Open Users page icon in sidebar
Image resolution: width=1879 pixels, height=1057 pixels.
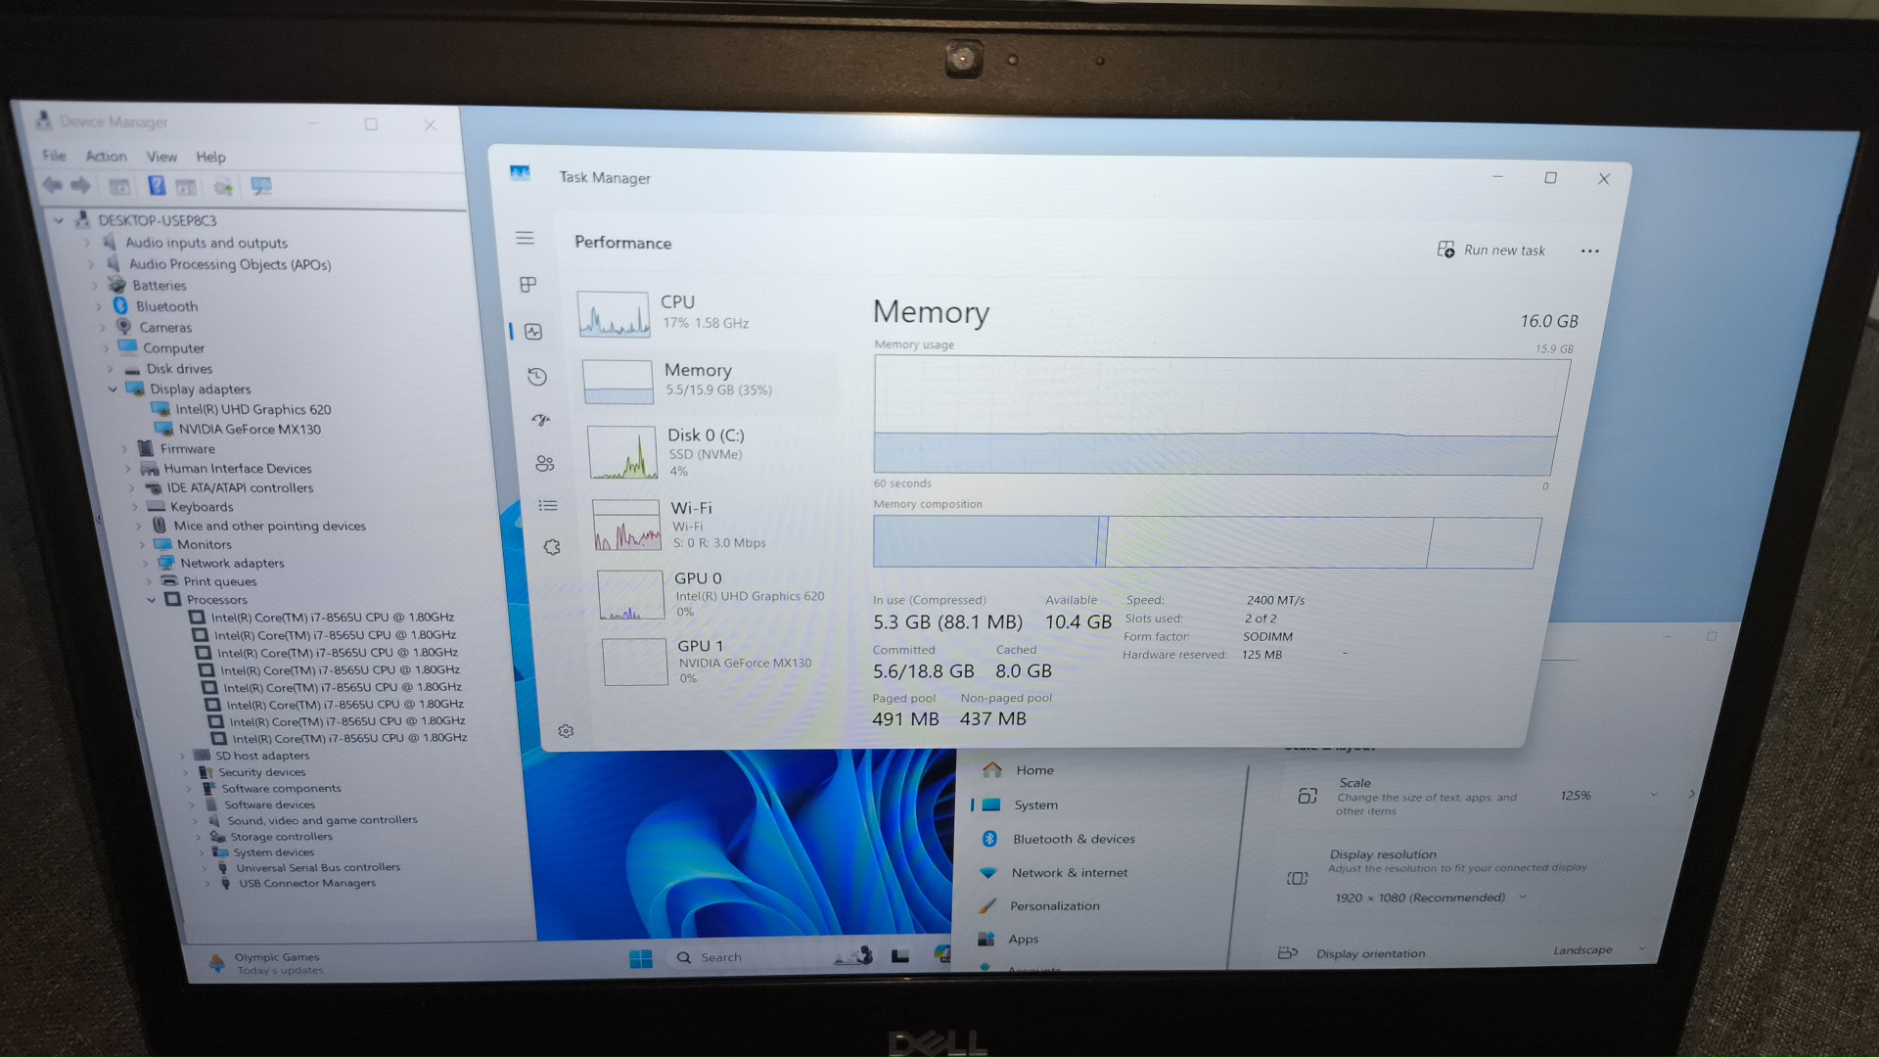point(544,464)
